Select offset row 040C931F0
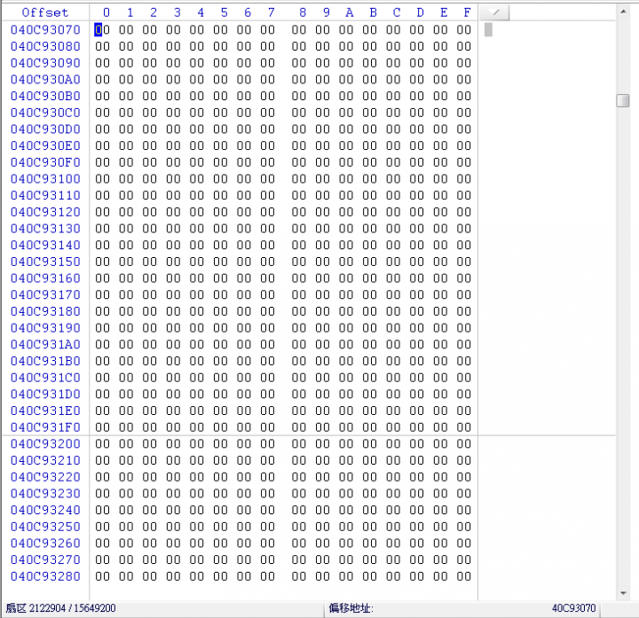The width and height of the screenshot is (639, 618). tap(45, 427)
